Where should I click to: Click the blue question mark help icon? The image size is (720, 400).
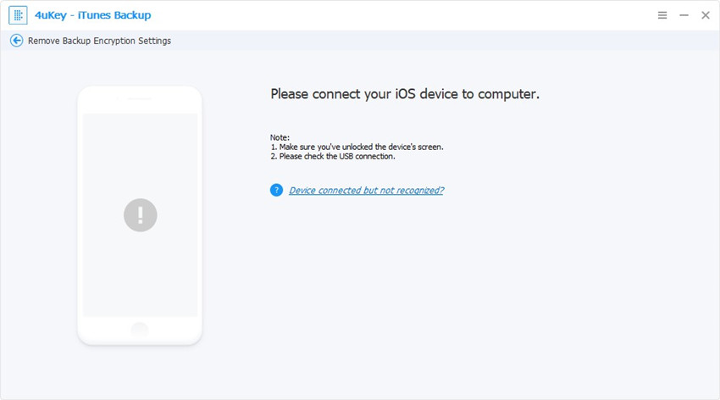tap(276, 190)
